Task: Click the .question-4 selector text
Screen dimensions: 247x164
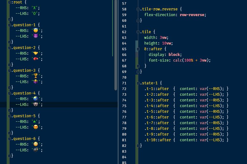Action: coord(23,93)
